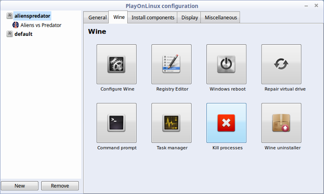The width and height of the screenshot is (324, 194).
Task: Open the Display tab
Action: 189,18
